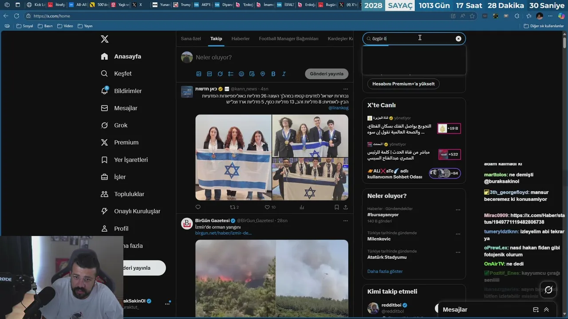This screenshot has height=319, width=568.
Task: Click Daha fazla göster under trends
Action: (x=385, y=271)
